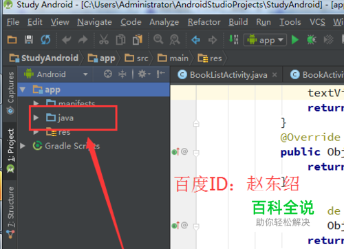Click the scroll from source target icon
The height and width of the screenshot is (249, 344).
coord(108,74)
